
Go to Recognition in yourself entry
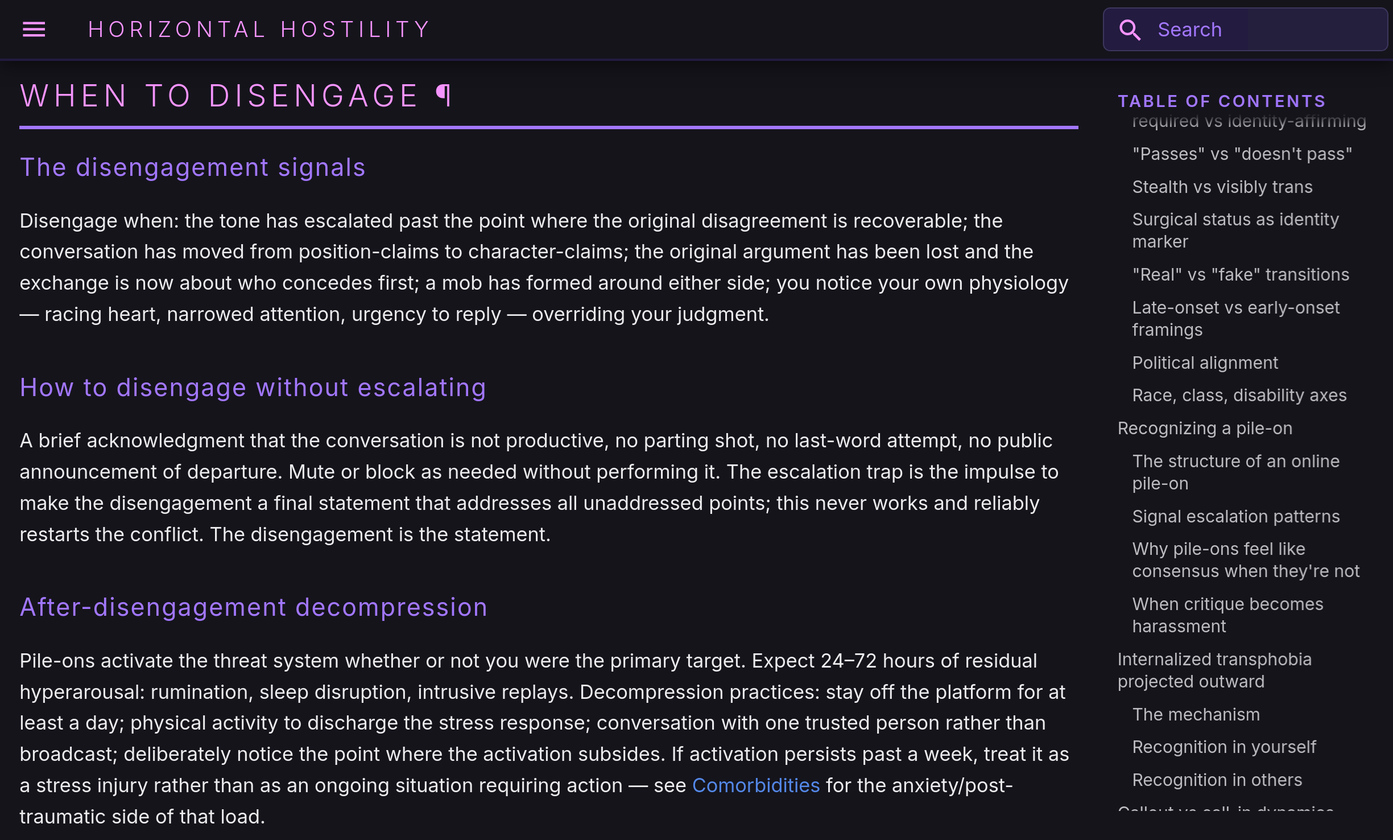1224,747
